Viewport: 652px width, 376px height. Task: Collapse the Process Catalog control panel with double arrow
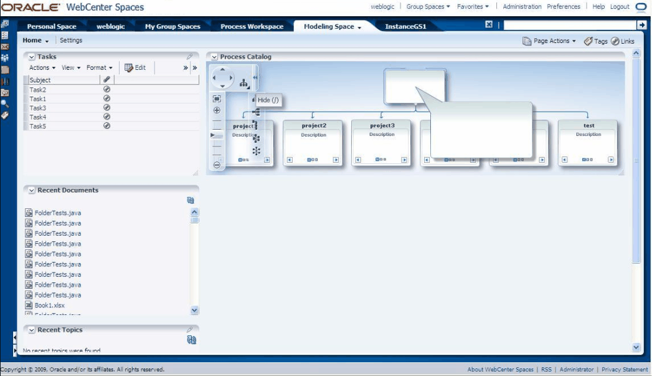coord(255,77)
